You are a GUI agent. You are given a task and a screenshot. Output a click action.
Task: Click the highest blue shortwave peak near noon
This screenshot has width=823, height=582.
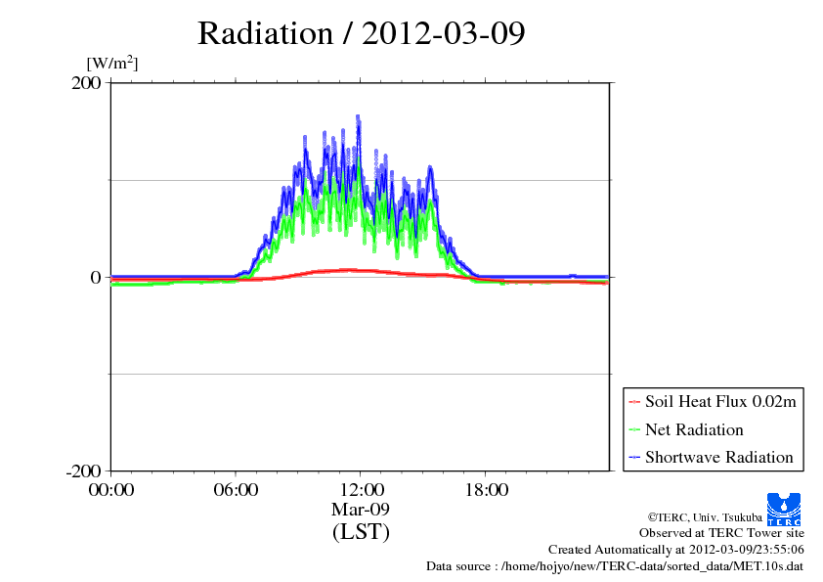(359, 118)
